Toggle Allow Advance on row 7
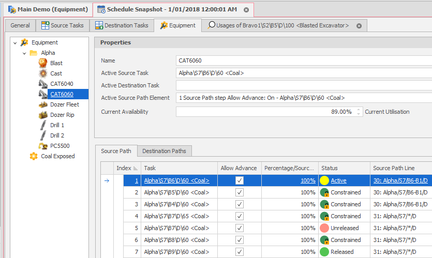432x258 pixels. pyautogui.click(x=239, y=252)
